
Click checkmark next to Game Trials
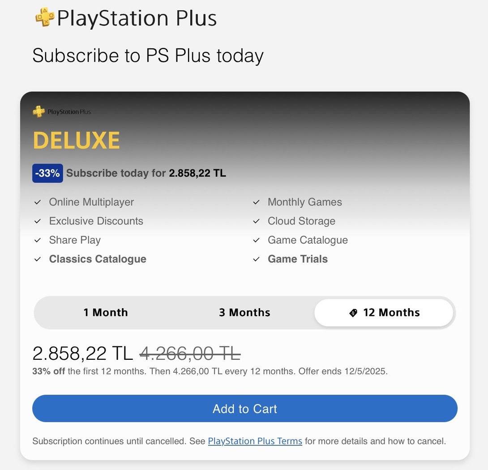pos(256,259)
